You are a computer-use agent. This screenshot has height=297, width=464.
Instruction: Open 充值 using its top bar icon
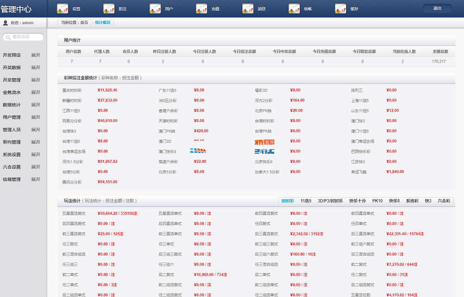pos(202,8)
